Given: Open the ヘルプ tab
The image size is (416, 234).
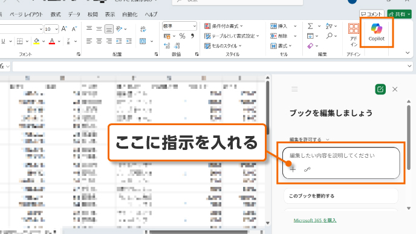Looking at the screenshot, I should tap(151, 15).
